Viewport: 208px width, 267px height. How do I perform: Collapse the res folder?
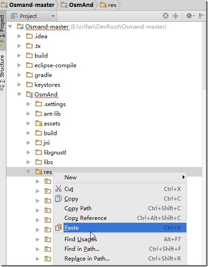pos(29,172)
